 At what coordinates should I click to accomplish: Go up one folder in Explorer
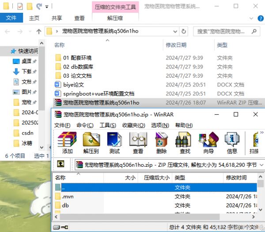coord(39,31)
